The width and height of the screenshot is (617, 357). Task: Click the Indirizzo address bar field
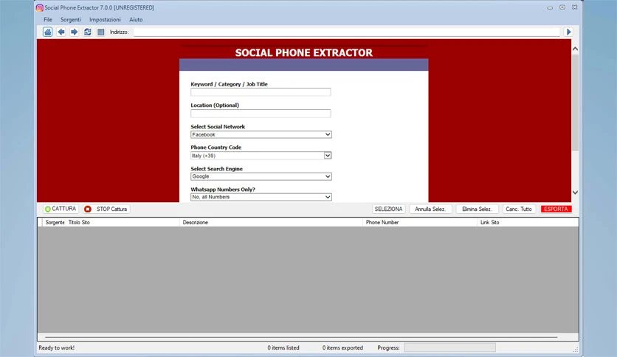tap(347, 32)
